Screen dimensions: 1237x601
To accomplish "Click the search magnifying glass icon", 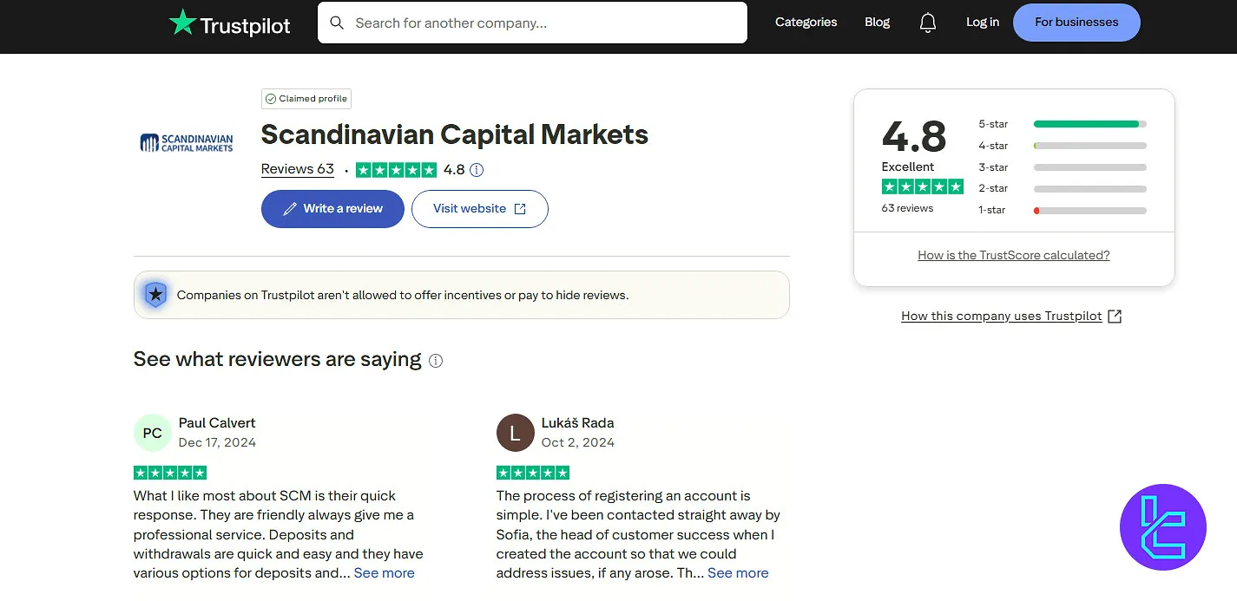I will 337,23.
